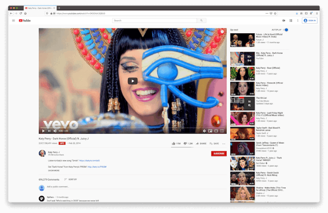The width and height of the screenshot is (328, 213).
Task: Toggle theater mode in player
Action: (x=216, y=131)
